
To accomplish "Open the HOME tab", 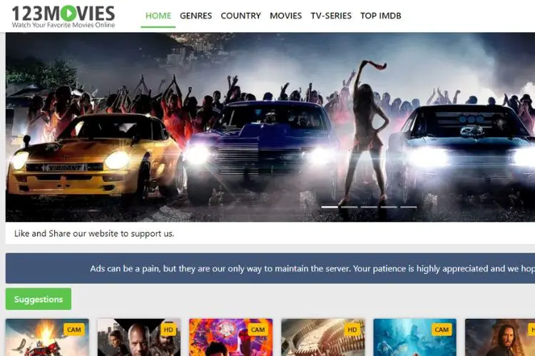I will tap(158, 16).
